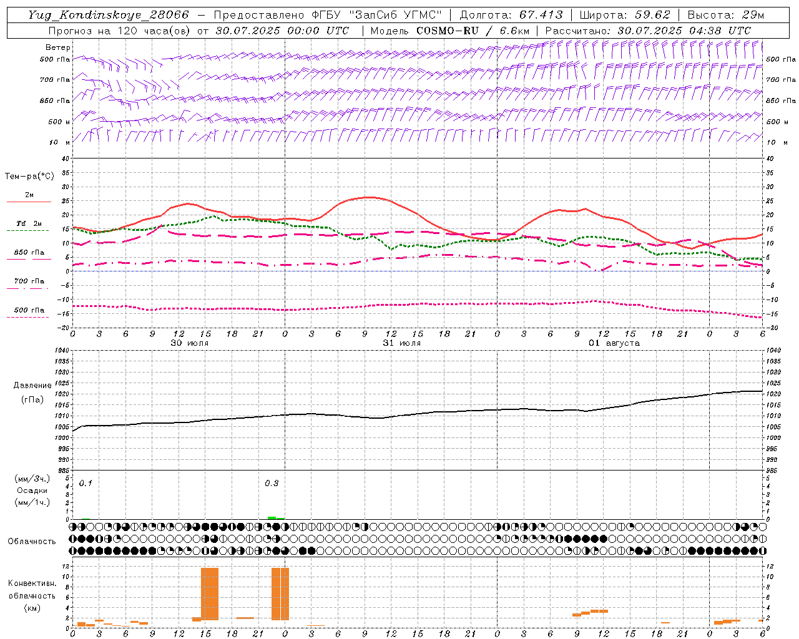Viewport: 799px width, 639px height.
Task: Click the Давление pressure panel label
Action: [x=32, y=386]
